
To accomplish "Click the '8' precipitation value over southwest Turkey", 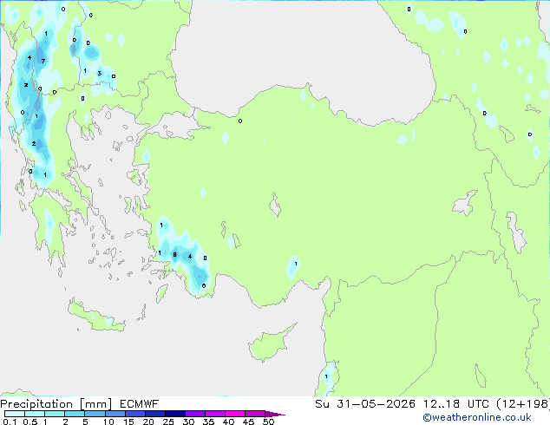I will click(x=174, y=255).
